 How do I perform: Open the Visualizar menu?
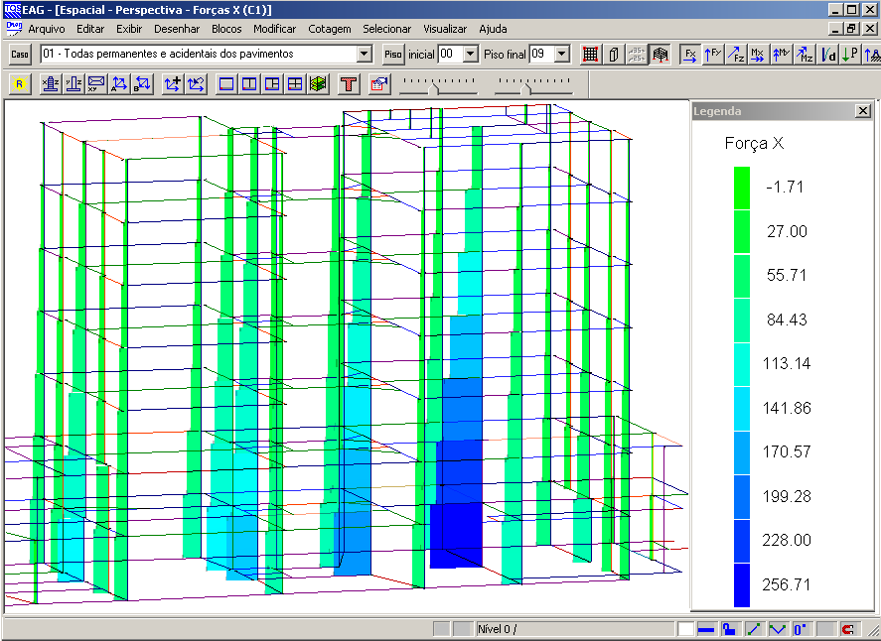coord(445,29)
